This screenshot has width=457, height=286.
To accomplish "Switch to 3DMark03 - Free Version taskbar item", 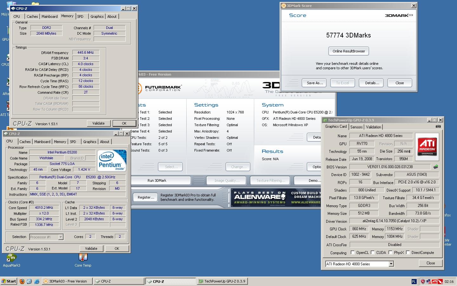I will [x=67, y=281].
